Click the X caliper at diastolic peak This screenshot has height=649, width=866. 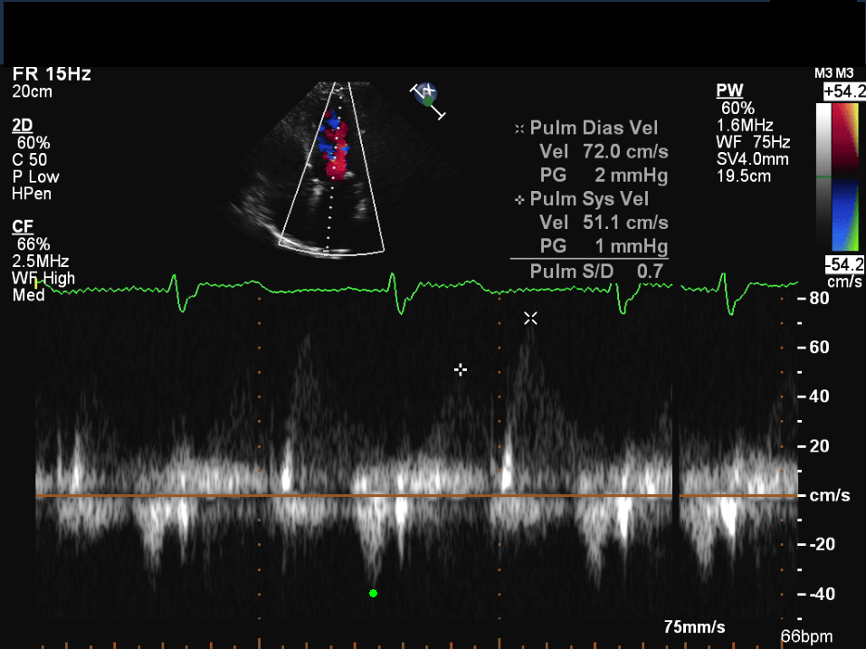530,318
